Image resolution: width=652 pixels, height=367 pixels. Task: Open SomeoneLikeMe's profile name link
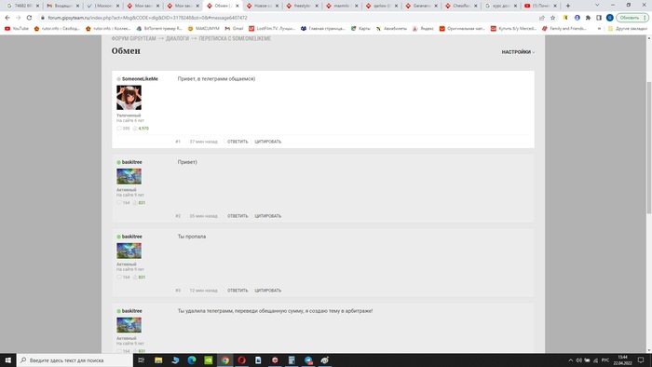pos(140,79)
